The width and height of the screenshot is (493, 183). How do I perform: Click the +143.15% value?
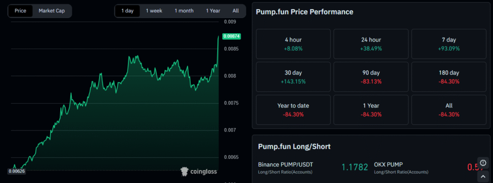coord(293,81)
